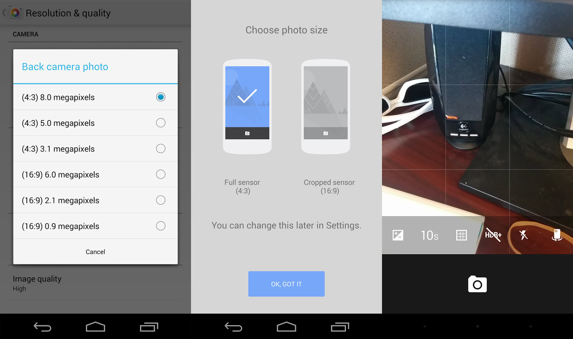Image resolution: width=573 pixels, height=339 pixels.
Task: Tap Android back icon under the Choose photo size screen
Action: [233, 327]
